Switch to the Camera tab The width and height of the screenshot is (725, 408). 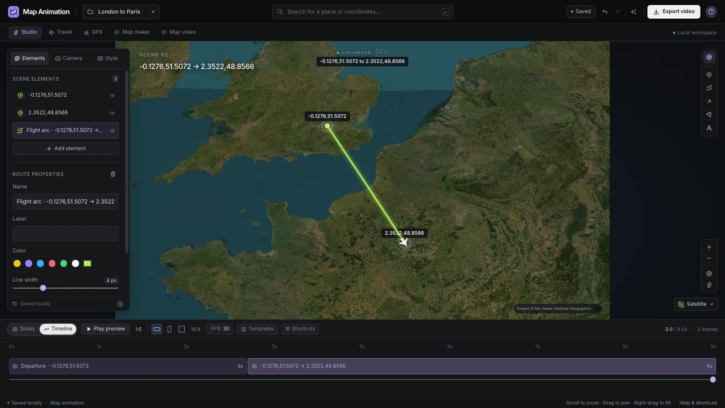tap(68, 58)
